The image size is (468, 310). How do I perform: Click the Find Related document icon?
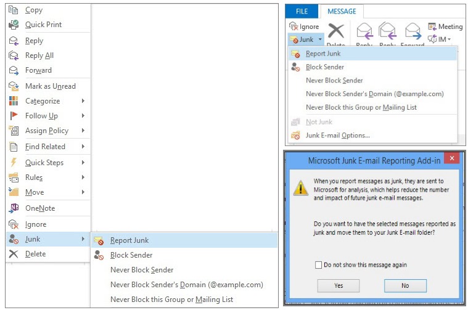[14, 147]
